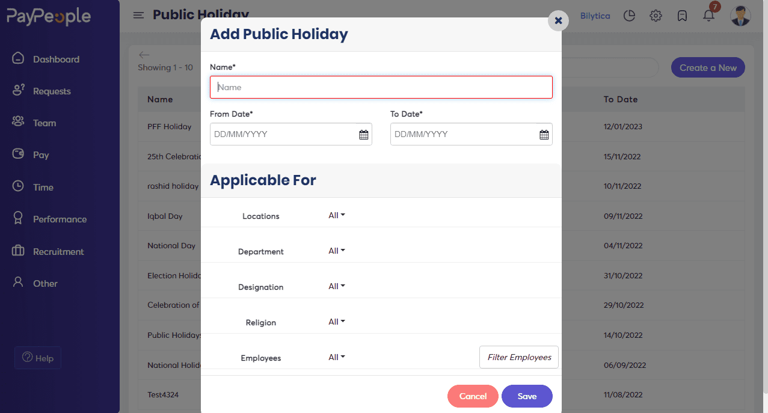Open the settings gear icon in header
The width and height of the screenshot is (768, 413).
(656, 16)
